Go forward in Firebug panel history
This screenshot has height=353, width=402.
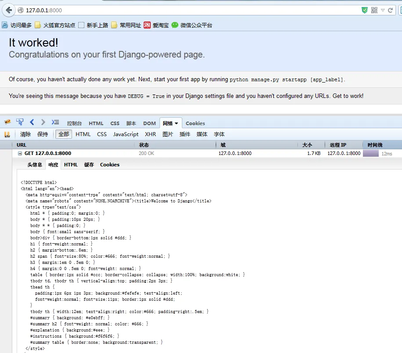(x=43, y=122)
